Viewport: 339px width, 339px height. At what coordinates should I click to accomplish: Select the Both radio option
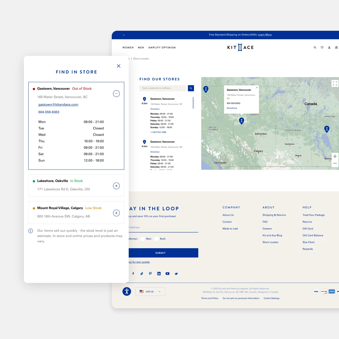pyautogui.click(x=157, y=239)
